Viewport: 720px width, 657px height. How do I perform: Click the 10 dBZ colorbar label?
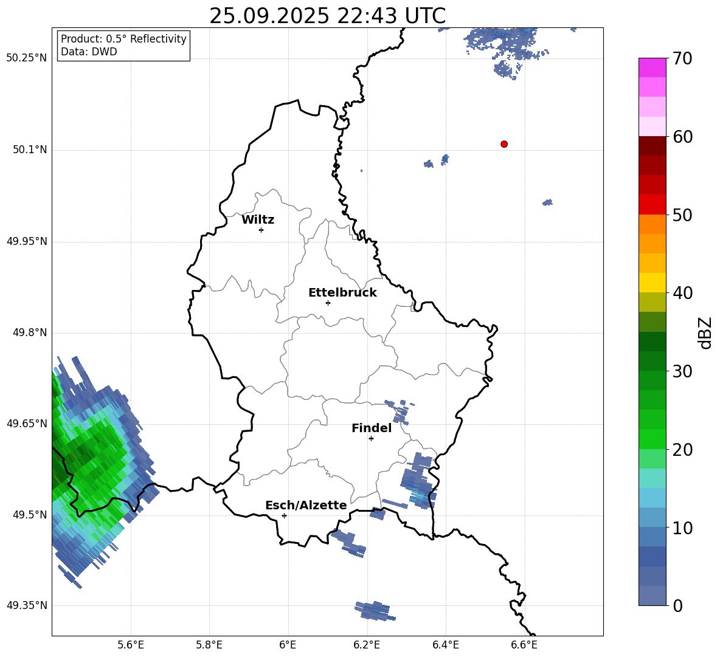[x=682, y=528]
